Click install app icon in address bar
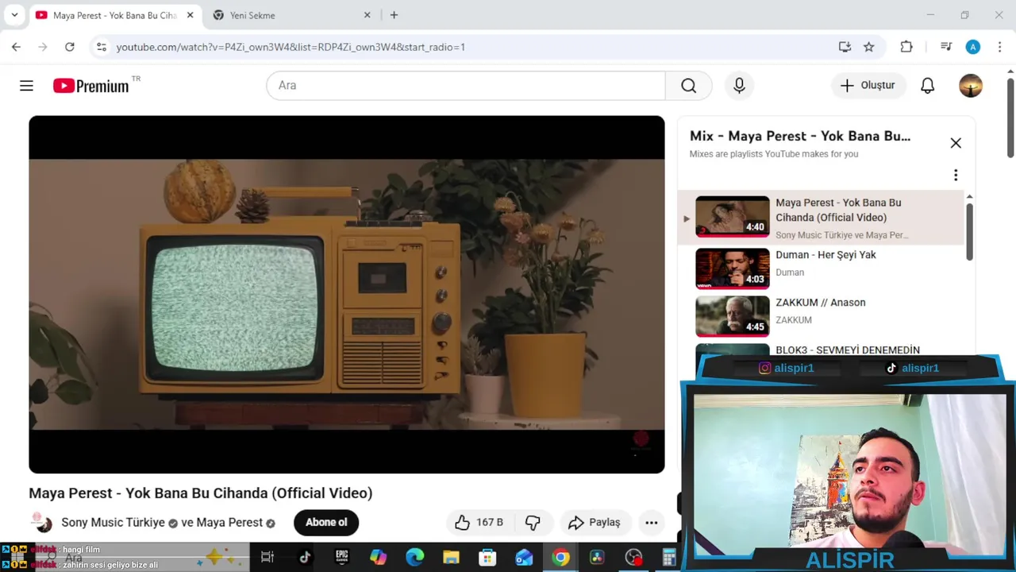Image resolution: width=1016 pixels, height=572 pixels. (845, 47)
